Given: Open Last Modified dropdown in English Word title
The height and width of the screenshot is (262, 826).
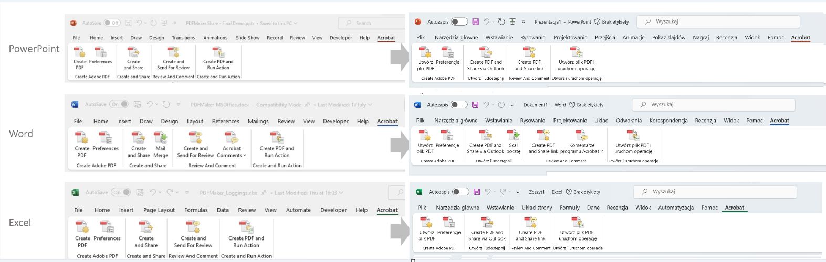Looking at the screenshot, I should tap(370, 105).
